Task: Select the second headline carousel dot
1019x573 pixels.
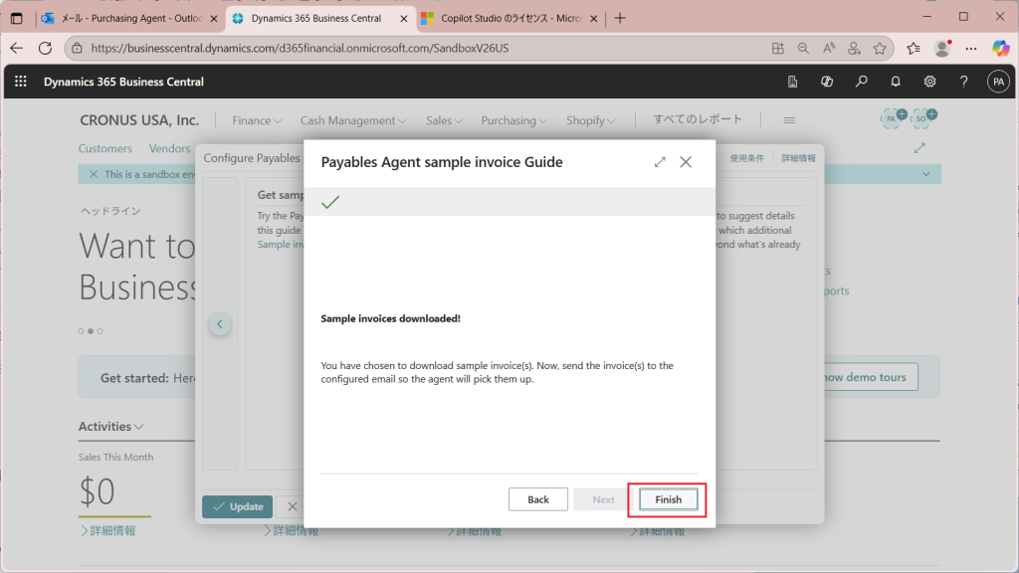Action: point(91,331)
